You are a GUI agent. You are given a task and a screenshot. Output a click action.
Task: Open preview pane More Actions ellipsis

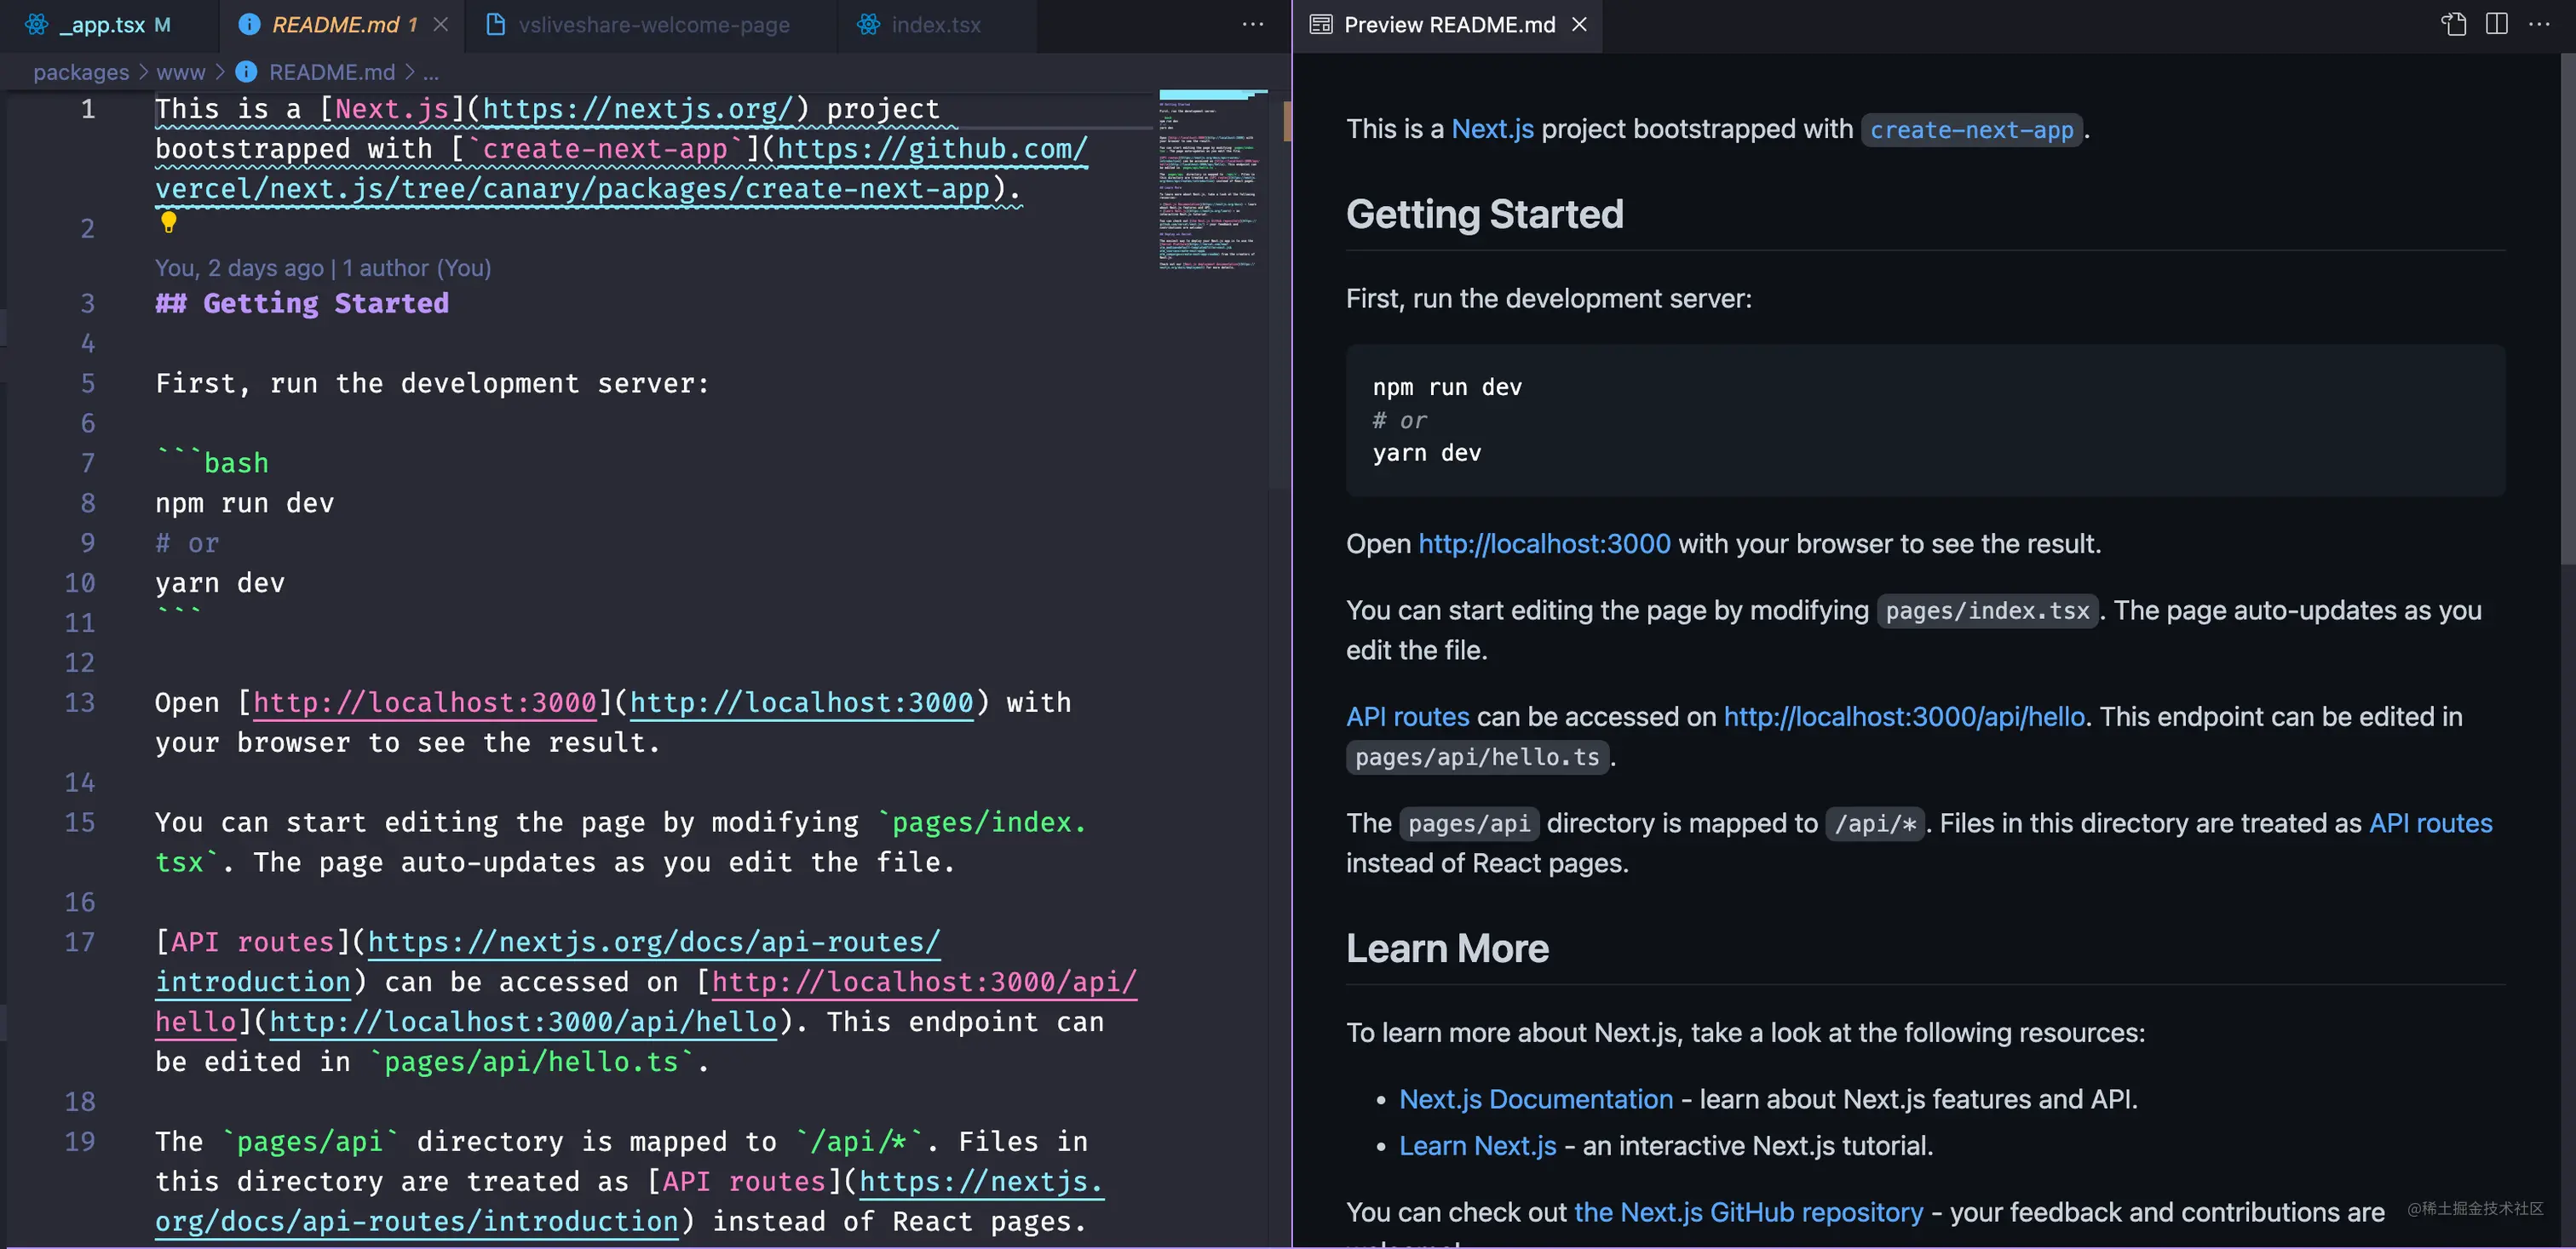[x=2539, y=24]
